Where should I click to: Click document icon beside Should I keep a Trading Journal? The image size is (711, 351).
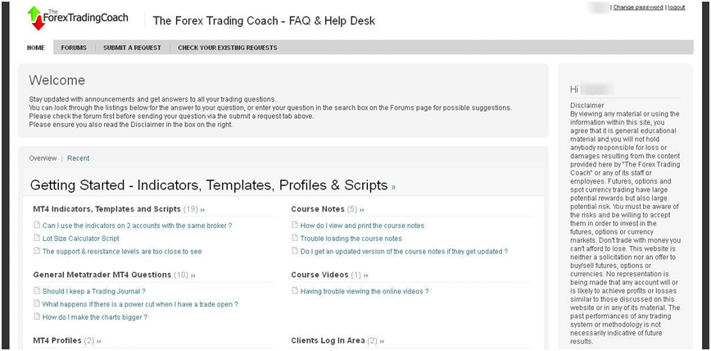click(37, 291)
